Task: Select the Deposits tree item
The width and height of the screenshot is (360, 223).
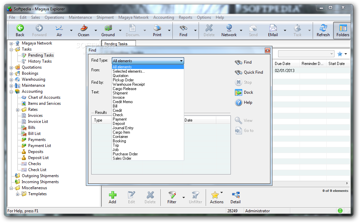Action: click(x=36, y=151)
